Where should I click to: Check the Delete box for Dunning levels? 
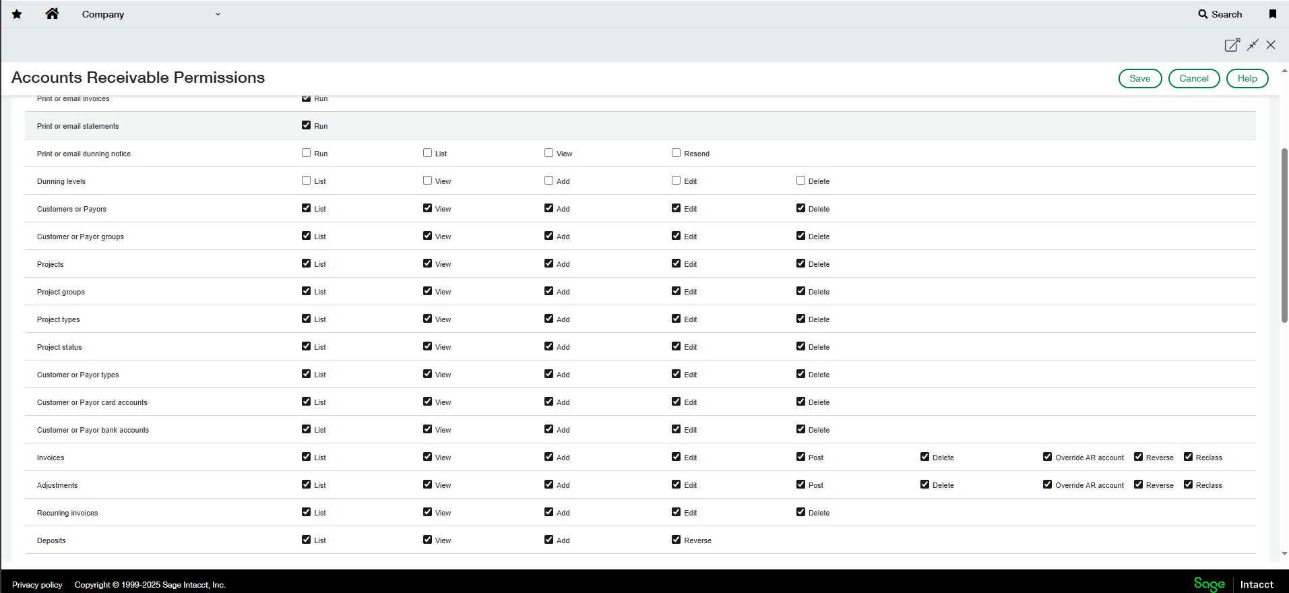800,181
